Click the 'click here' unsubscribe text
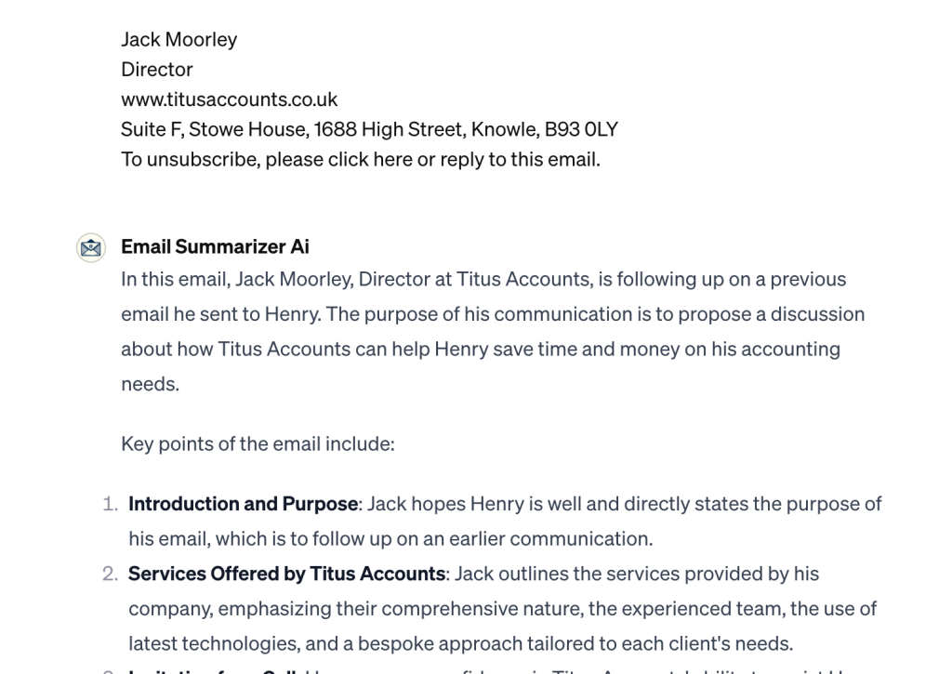Image resolution: width=952 pixels, height=674 pixels. [x=370, y=159]
